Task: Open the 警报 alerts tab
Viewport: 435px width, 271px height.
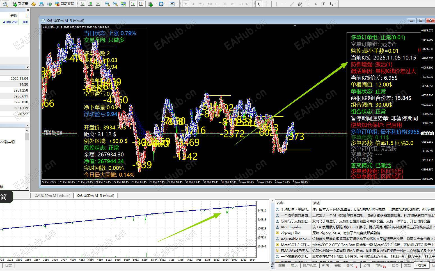Action: pyautogui.click(x=338, y=265)
